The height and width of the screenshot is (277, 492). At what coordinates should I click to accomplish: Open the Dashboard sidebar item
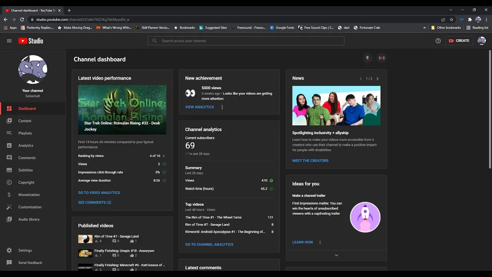(33, 108)
